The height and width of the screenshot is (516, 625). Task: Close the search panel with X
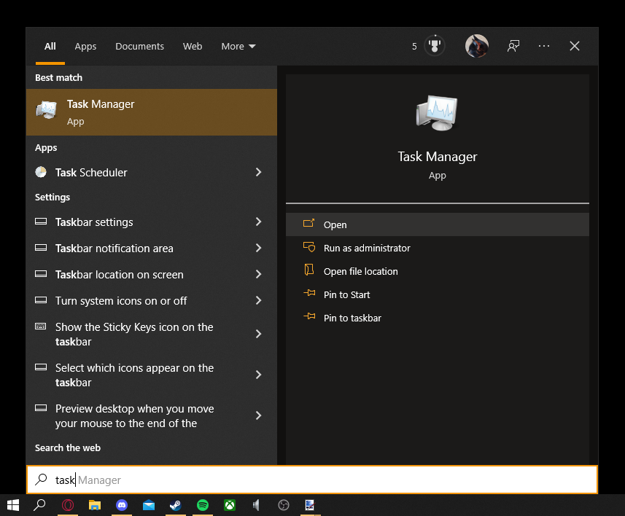pos(575,46)
